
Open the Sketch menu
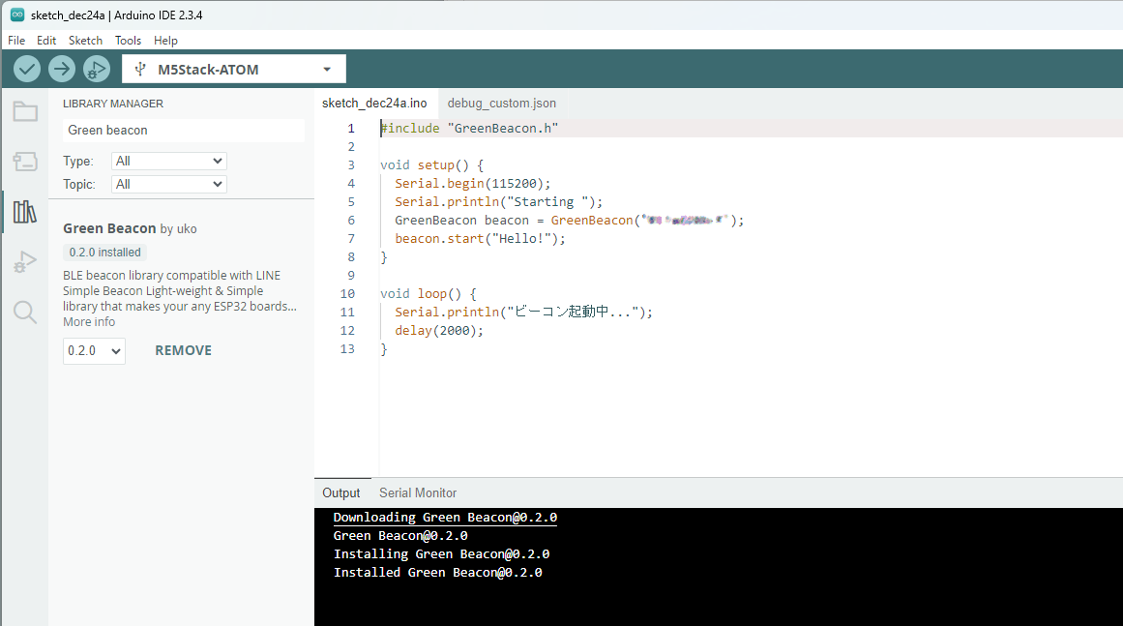tap(85, 40)
